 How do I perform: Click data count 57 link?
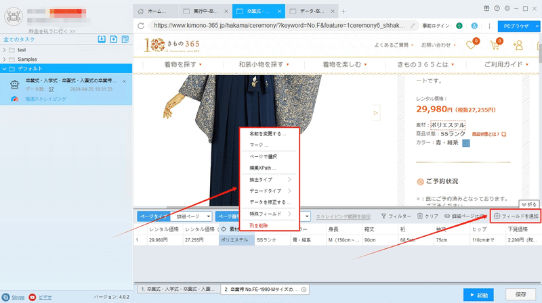51,89
